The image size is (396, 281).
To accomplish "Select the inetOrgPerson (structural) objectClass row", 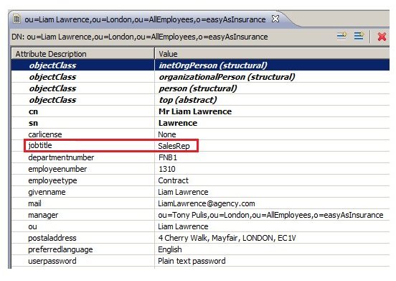I will click(200, 65).
